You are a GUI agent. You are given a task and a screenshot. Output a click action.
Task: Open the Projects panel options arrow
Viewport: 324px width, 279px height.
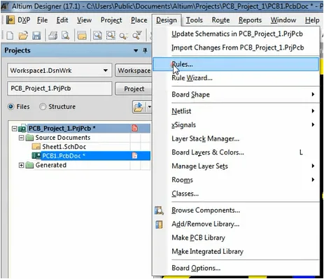point(136,50)
